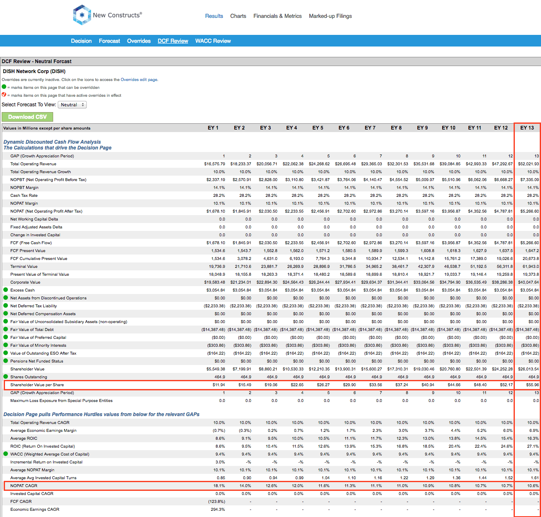
Task: Switch to the Forecast tab
Action: pyautogui.click(x=110, y=41)
